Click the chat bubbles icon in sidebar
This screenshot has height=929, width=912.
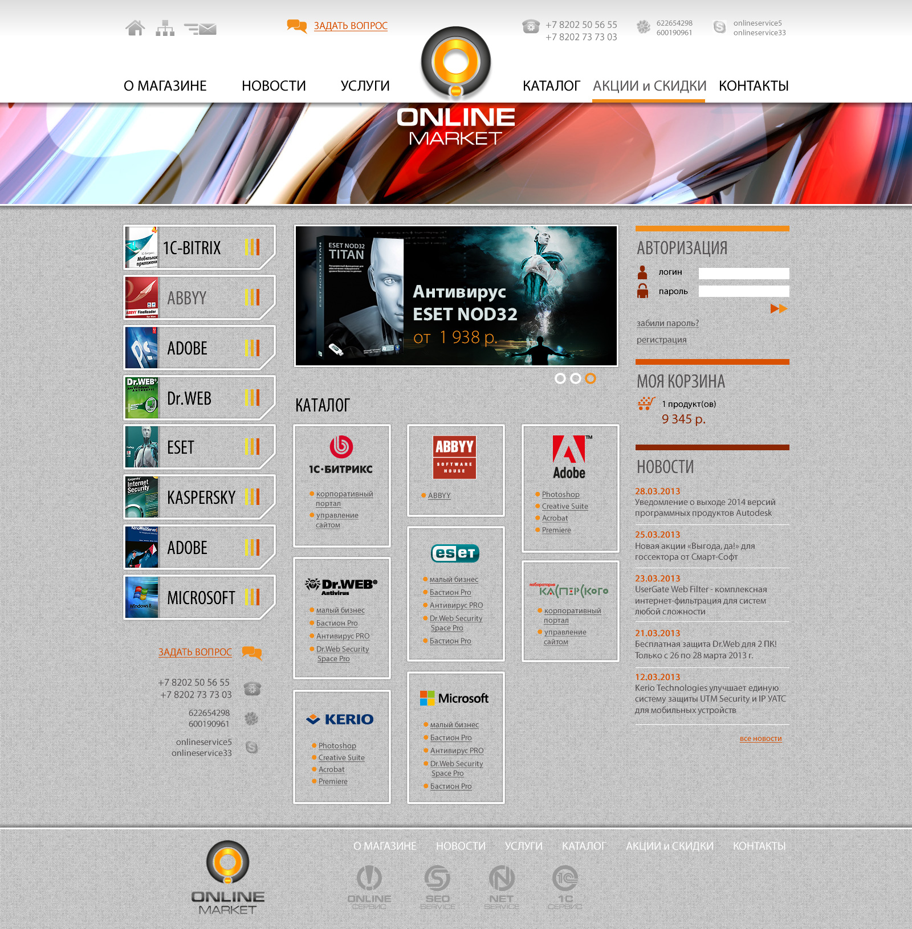[252, 653]
